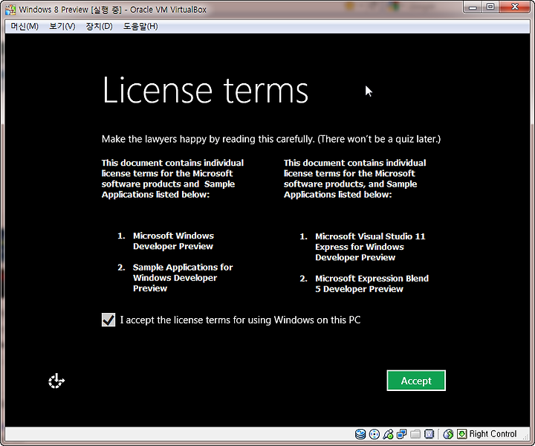Click left column 'This document contains' paragraph
535x446 pixels.
pos(172,178)
